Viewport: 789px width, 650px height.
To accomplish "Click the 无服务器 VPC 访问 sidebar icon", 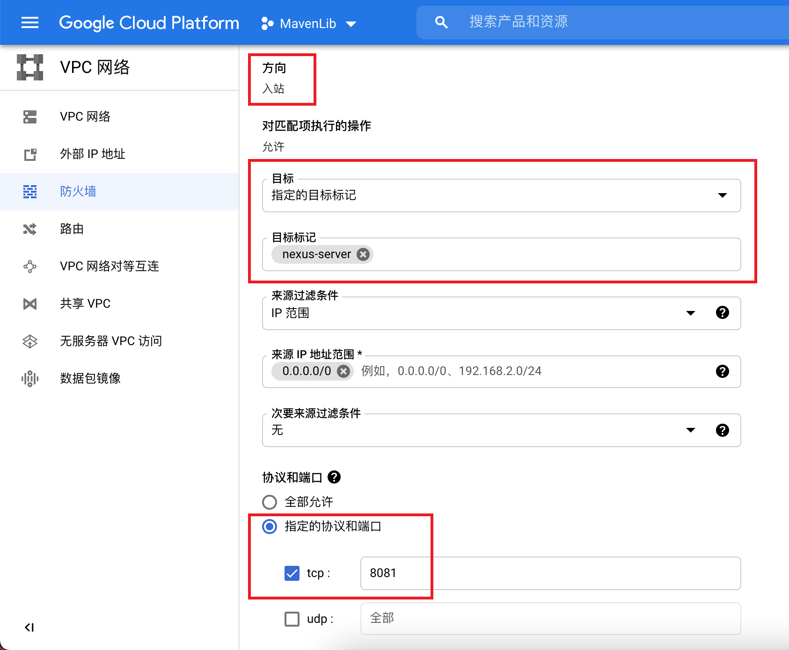I will [x=30, y=341].
